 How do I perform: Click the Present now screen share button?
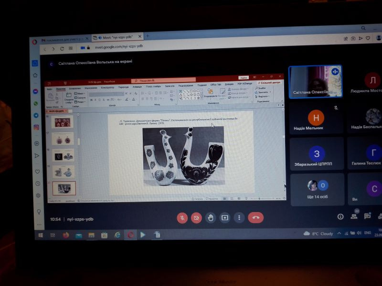(x=224, y=217)
